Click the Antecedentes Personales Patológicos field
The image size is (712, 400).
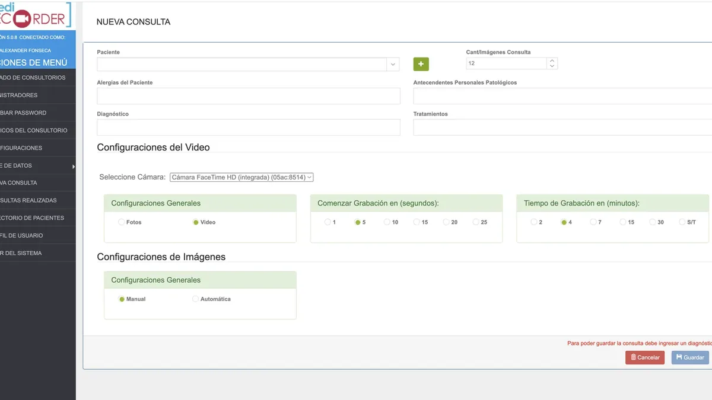pos(562,96)
